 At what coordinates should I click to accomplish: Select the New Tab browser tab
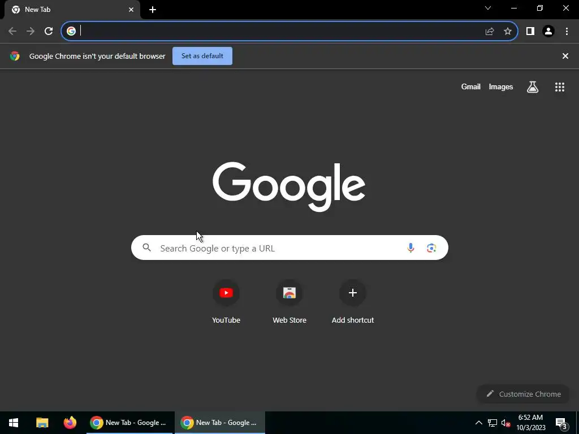(x=72, y=10)
